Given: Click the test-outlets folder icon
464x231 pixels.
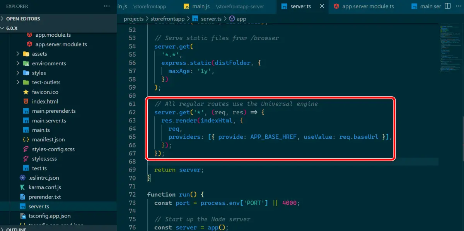Looking at the screenshot, I should [26, 82].
